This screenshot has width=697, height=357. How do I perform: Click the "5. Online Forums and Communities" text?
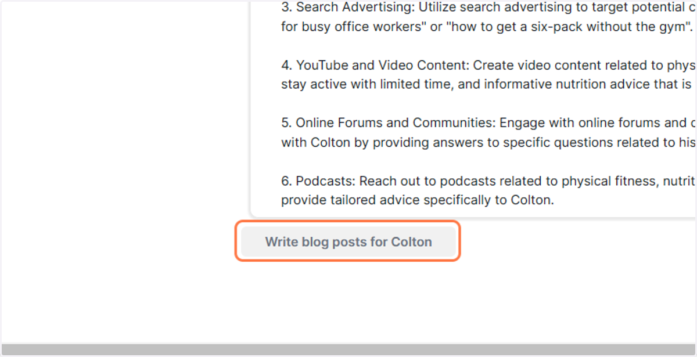coord(387,123)
